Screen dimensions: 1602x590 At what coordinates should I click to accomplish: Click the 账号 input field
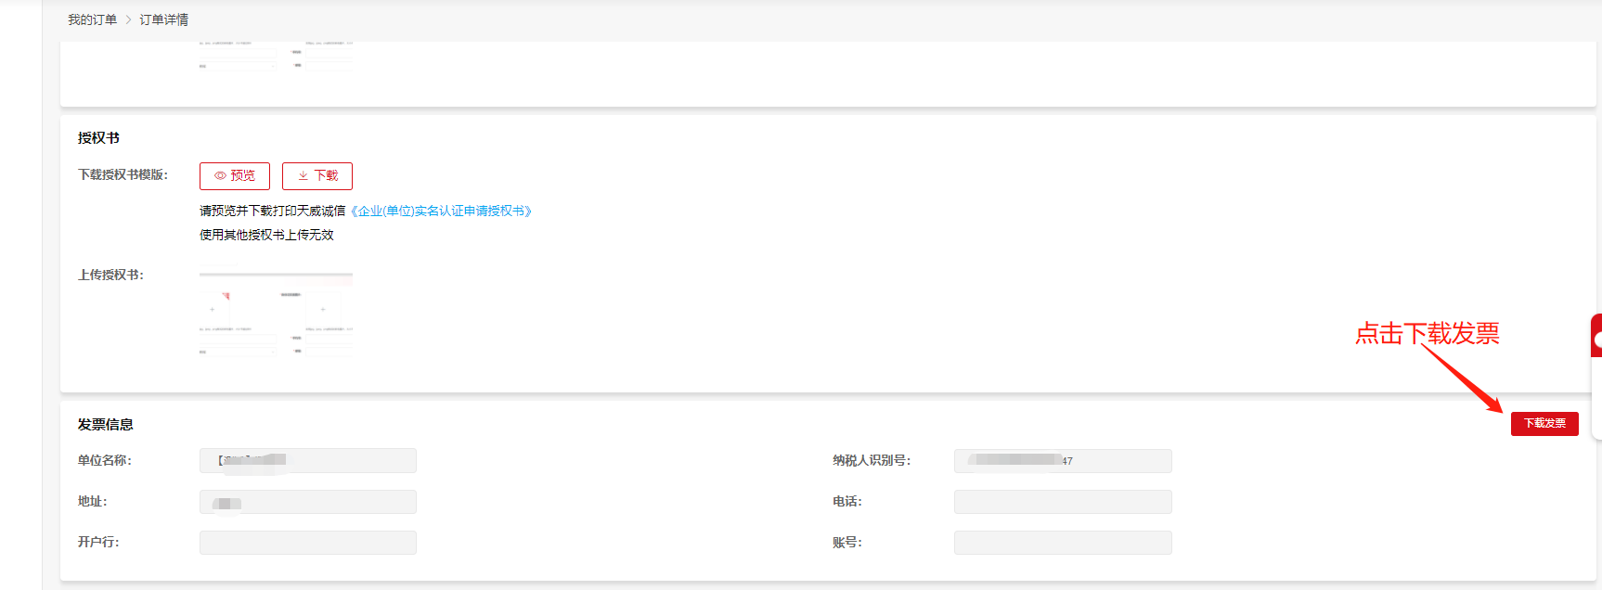pos(1062,543)
